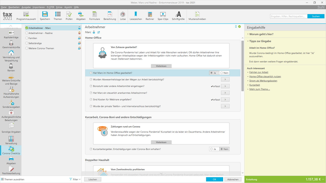Select Weitere Corona-Themen entry
This screenshot has width=326, height=183.
pos(53,48)
